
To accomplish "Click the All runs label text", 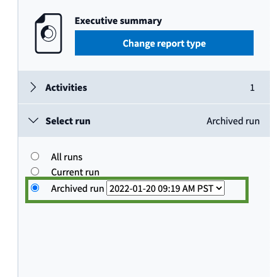I will pos(67,157).
